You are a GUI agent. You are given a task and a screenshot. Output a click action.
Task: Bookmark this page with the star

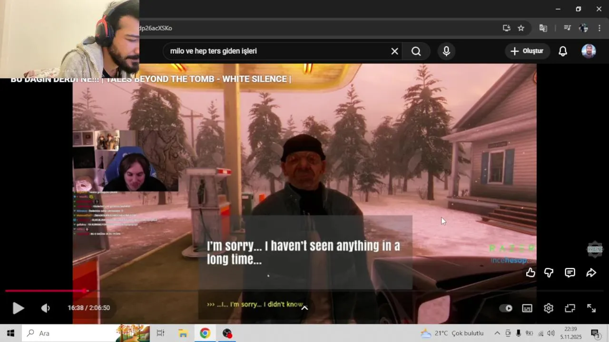point(521,28)
